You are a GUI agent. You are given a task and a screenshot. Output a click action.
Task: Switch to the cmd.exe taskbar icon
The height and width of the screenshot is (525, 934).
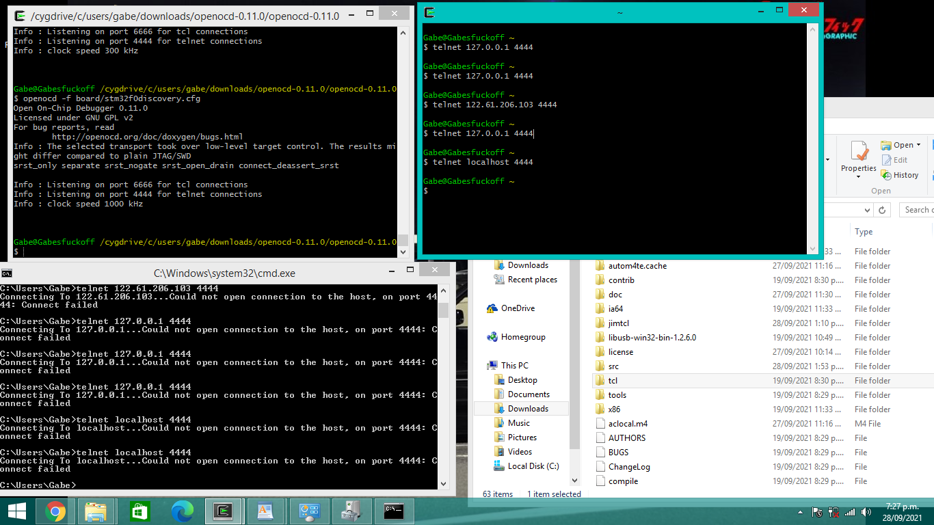pyautogui.click(x=393, y=511)
